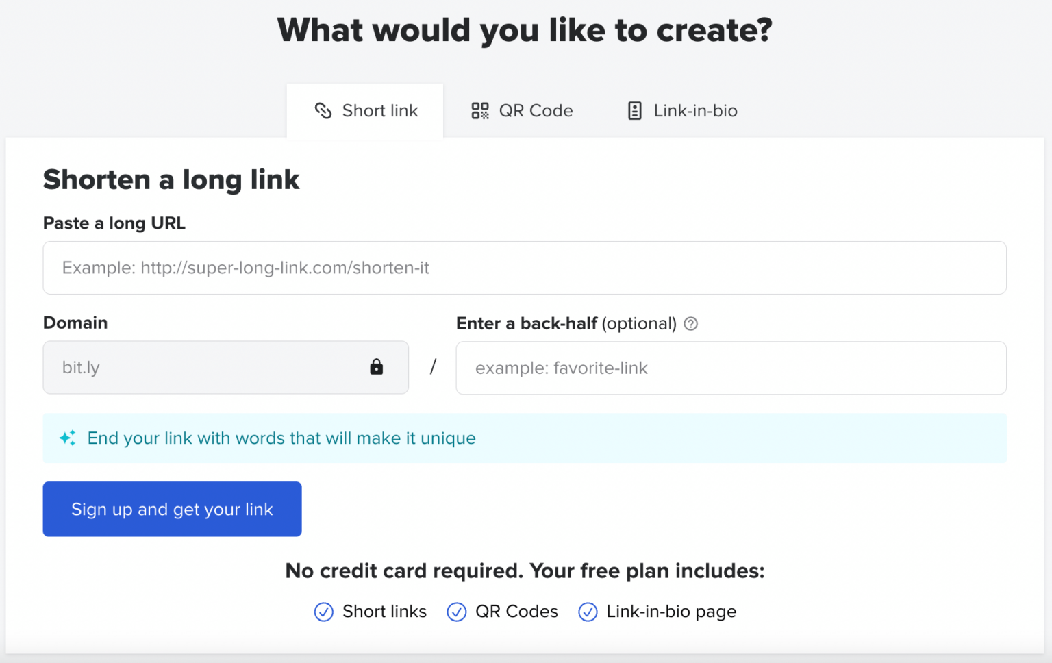This screenshot has width=1052, height=663.
Task: Click the Sign up and get your link button
Action: [172, 509]
